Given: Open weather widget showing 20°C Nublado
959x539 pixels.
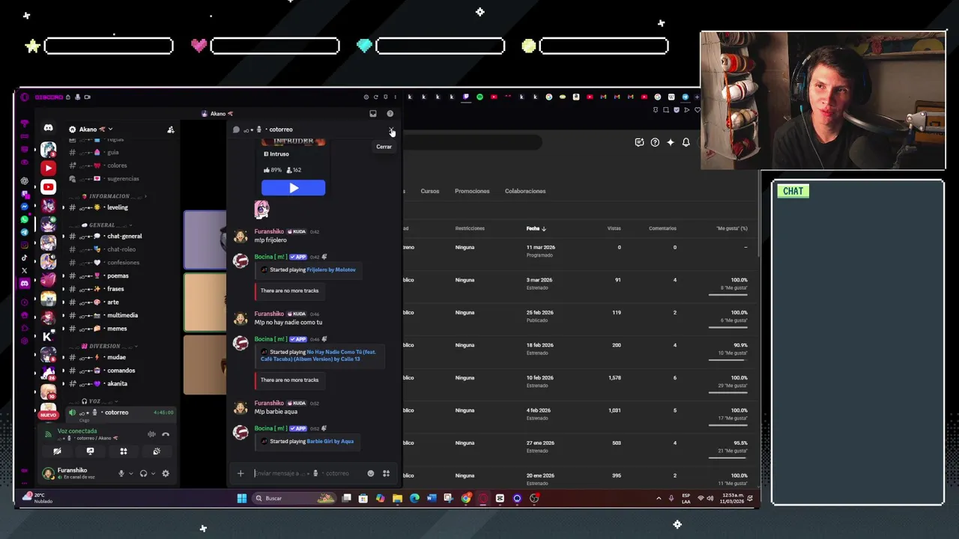Looking at the screenshot, I should 37,498.
